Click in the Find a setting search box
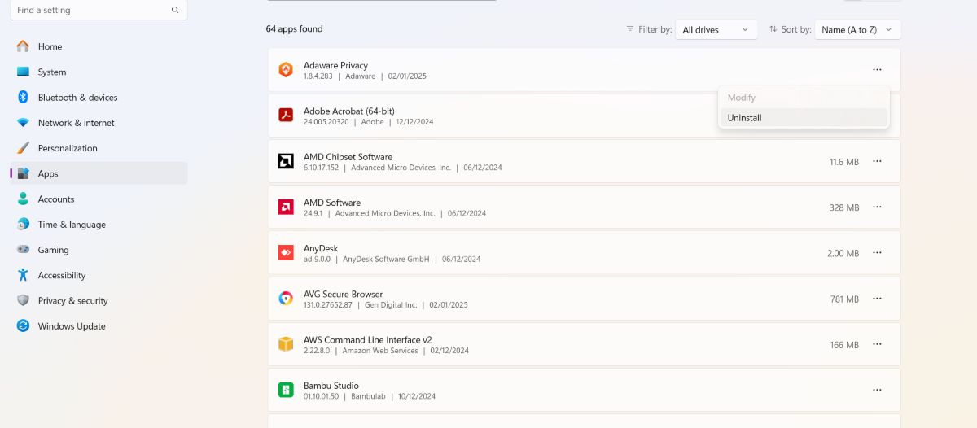 click(99, 10)
